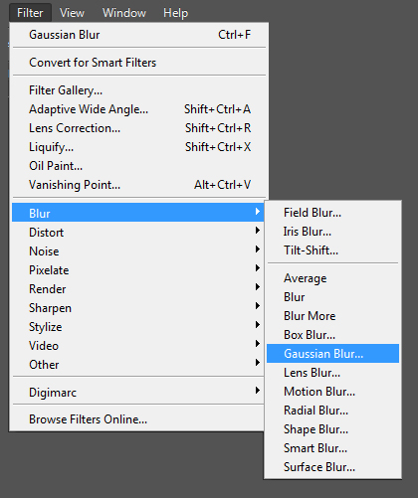Apply the Average blur filter

(332, 278)
